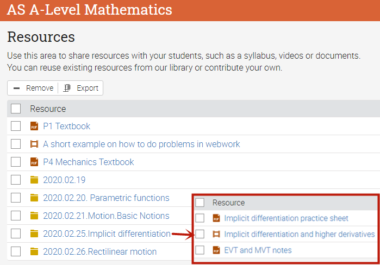Click the folder icon for 2020.02.21.Motion.Basic Notions
The image size is (380, 265).
tap(35, 216)
